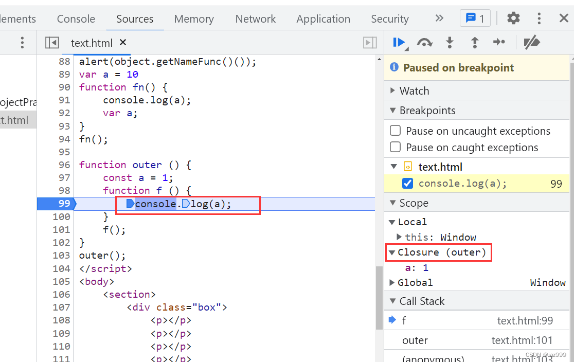
Task: Step out of current function
Action: 474,43
